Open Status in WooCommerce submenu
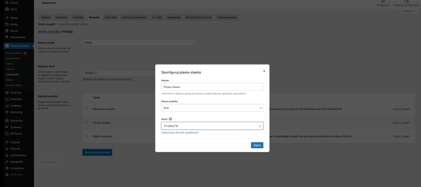The height and width of the screenshot is (187, 421). pyautogui.click(x=9, y=80)
